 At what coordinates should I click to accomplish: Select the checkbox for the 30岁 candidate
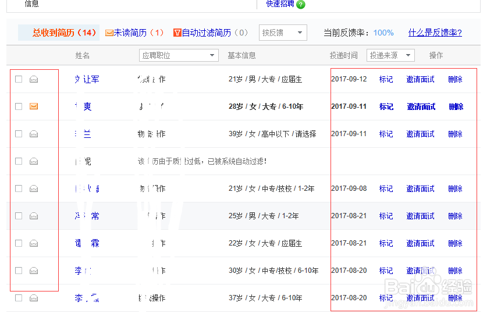pyautogui.click(x=19, y=271)
